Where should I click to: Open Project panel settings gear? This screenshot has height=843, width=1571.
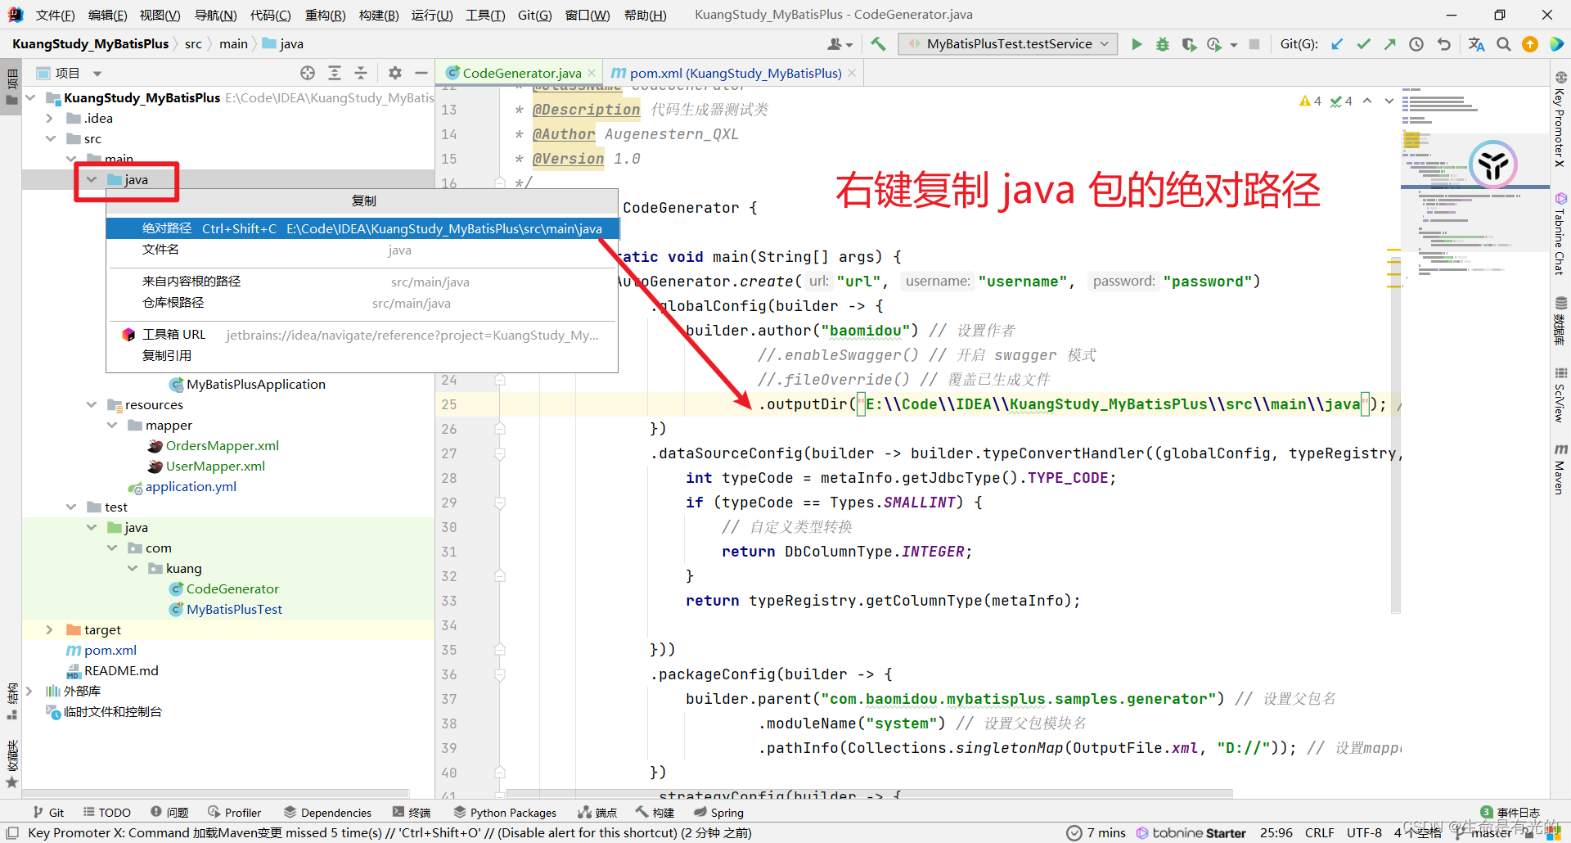point(395,73)
